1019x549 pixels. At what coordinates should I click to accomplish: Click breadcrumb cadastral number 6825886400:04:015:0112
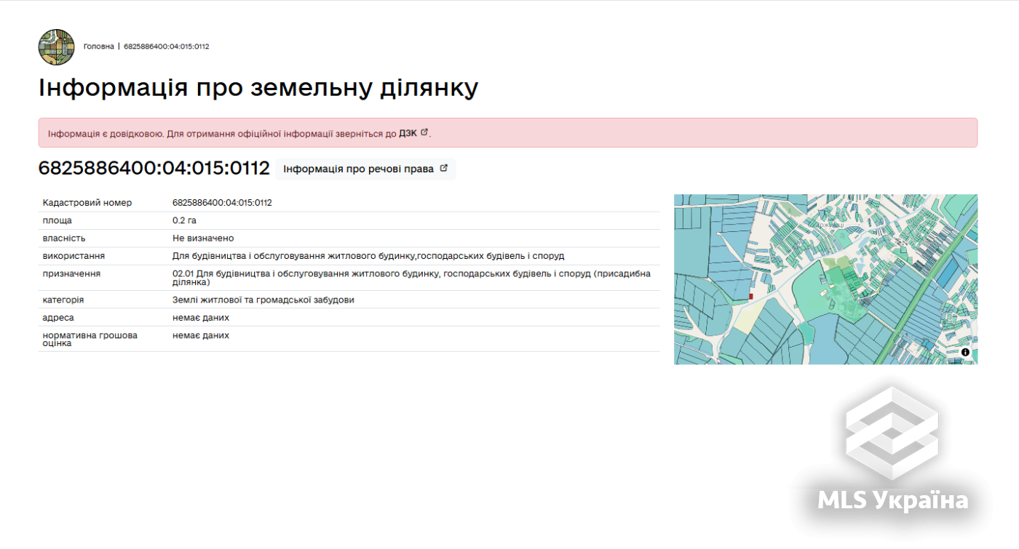pyautogui.click(x=167, y=47)
